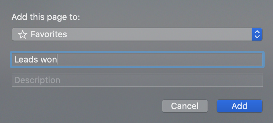Click the Add this page to label
Viewport: 273px width, 123px height.
click(x=46, y=17)
